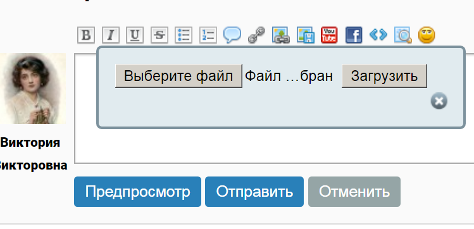Close the file upload popup
474x229 pixels.
(x=439, y=101)
